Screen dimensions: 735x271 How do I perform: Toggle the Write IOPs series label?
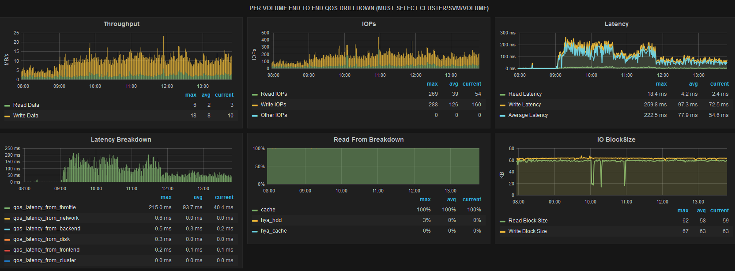[x=273, y=105]
